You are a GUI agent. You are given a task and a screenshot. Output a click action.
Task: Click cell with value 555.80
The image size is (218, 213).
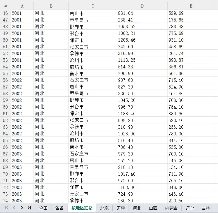pyautogui.click(x=191, y=147)
